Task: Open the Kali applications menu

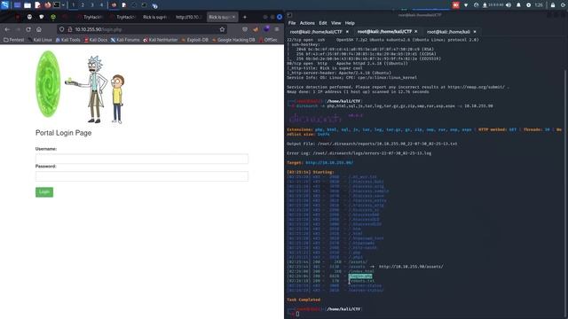Action: (x=4, y=5)
